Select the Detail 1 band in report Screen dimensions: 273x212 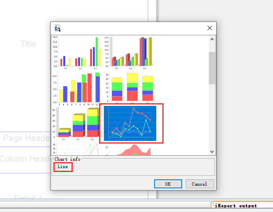point(28,197)
